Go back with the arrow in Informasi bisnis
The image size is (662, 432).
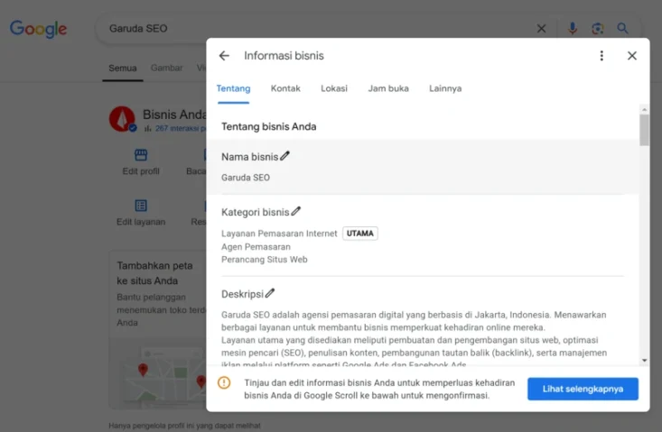click(224, 56)
